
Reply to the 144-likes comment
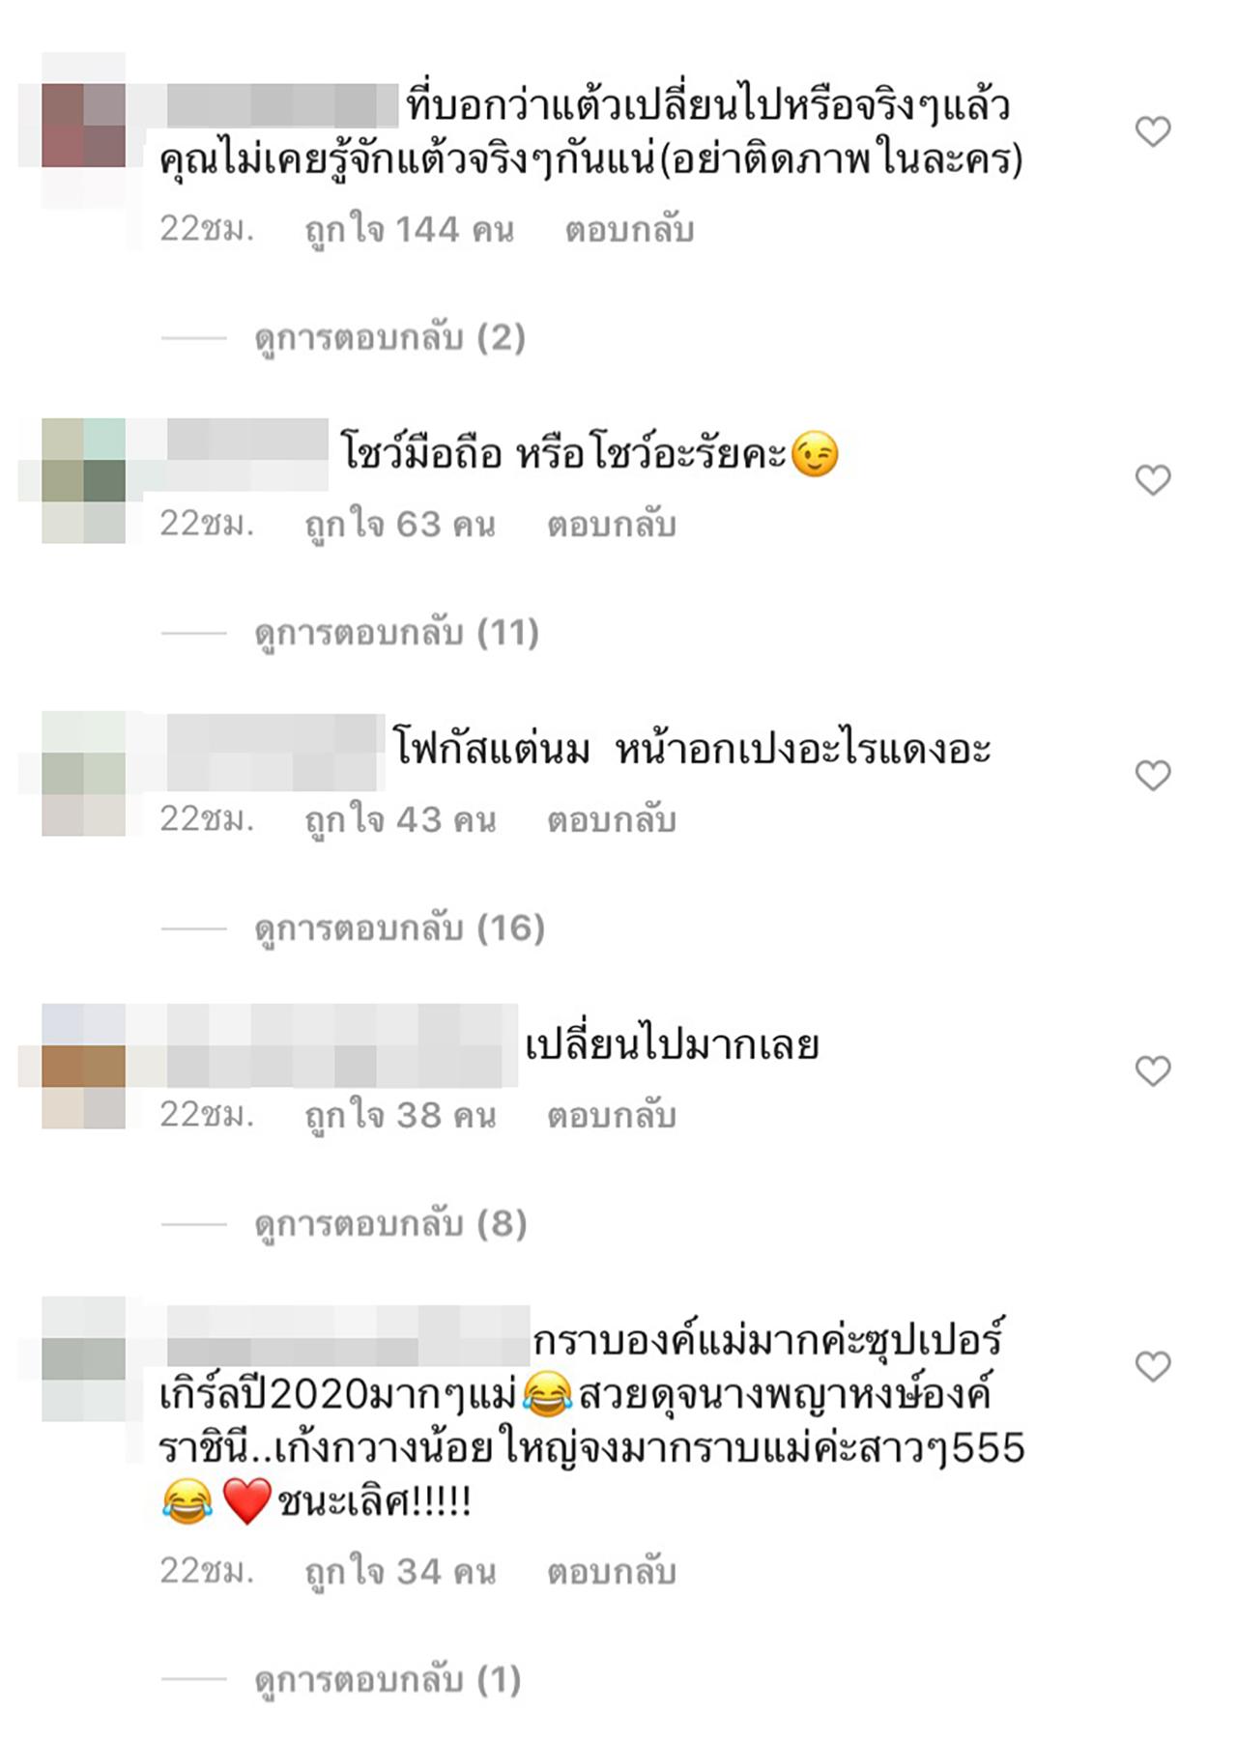[630, 231]
